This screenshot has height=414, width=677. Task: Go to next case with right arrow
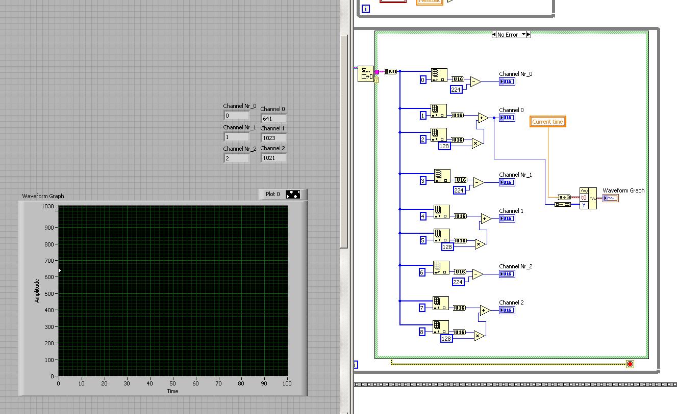(528, 35)
